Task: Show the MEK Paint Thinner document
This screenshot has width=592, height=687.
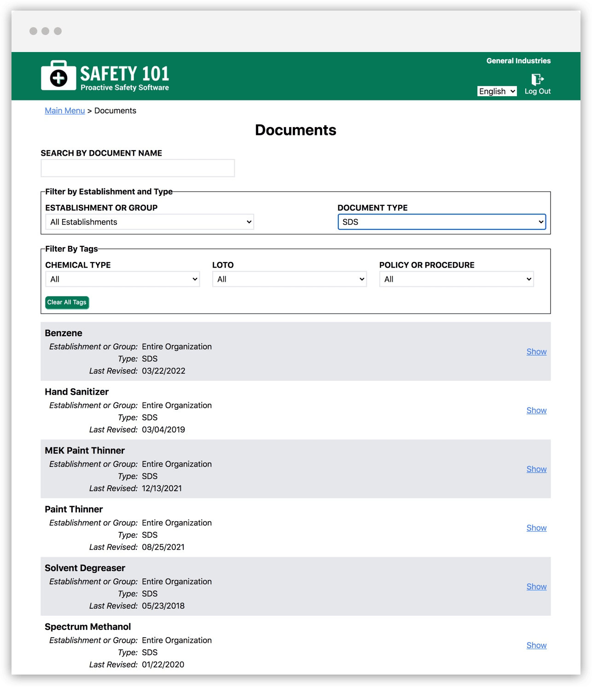Action: point(537,469)
